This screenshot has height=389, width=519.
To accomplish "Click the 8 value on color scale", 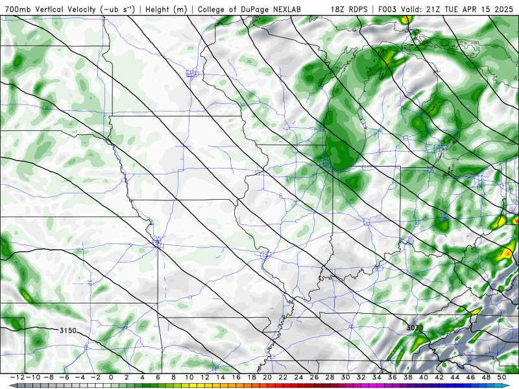I will tap(173, 377).
